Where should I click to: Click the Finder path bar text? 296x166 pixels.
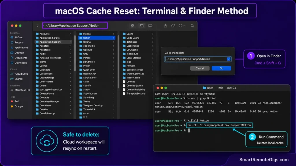point(72,26)
